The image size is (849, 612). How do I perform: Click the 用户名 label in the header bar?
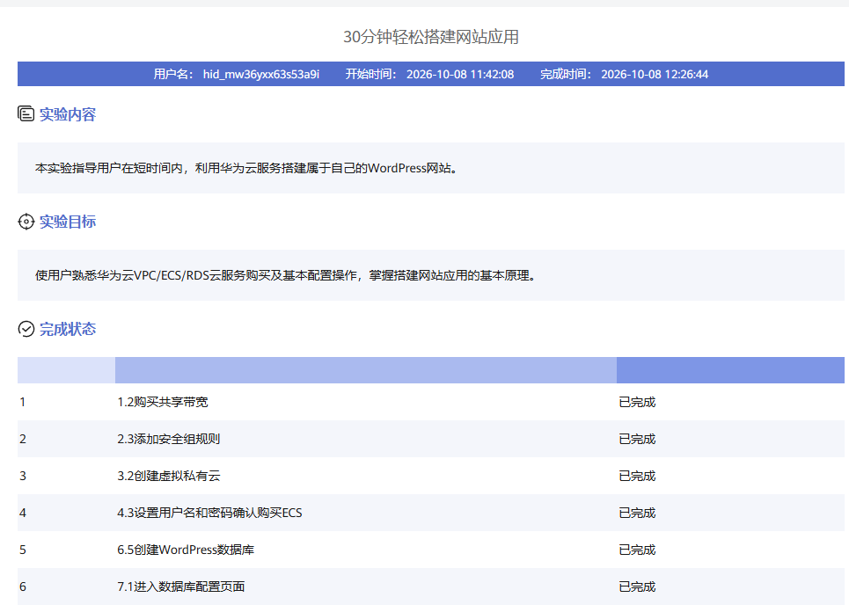tap(173, 74)
